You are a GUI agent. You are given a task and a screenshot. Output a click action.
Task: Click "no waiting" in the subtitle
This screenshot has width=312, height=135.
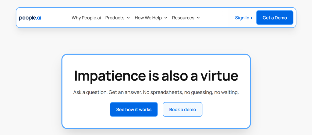pyautogui.click(x=227, y=92)
